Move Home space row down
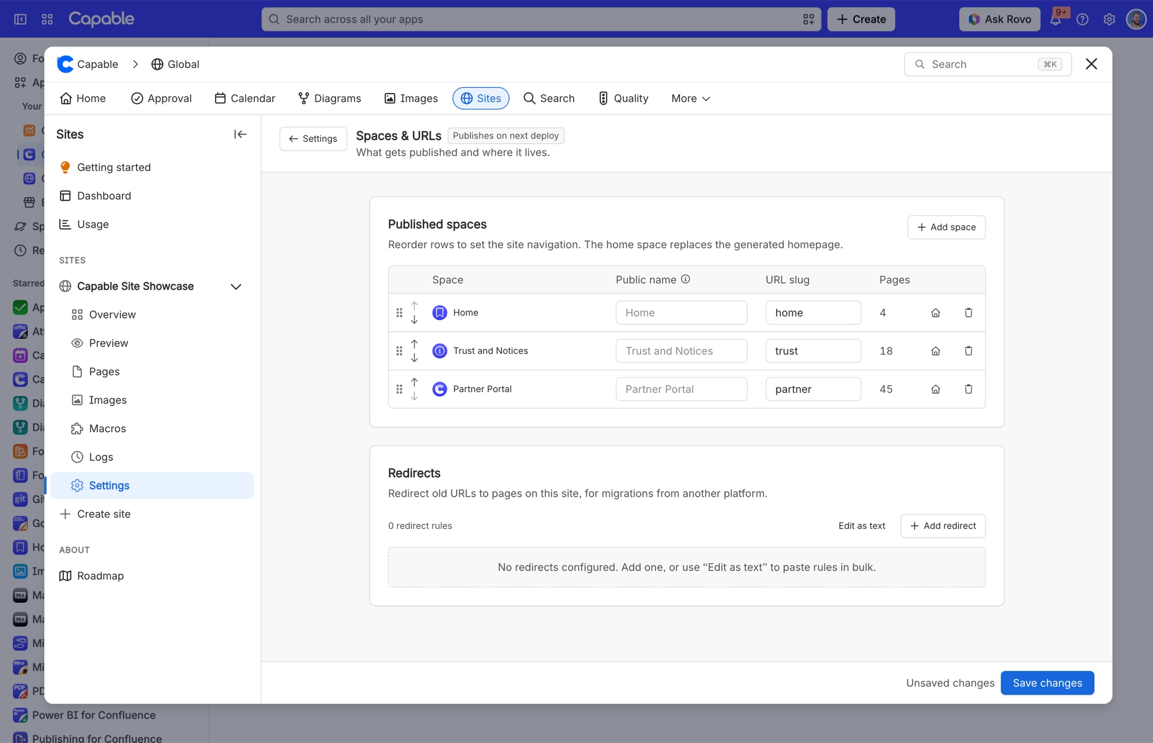The height and width of the screenshot is (743, 1153). [x=415, y=320]
